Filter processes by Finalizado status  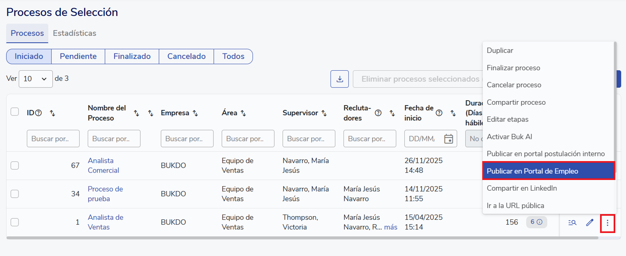click(x=132, y=57)
